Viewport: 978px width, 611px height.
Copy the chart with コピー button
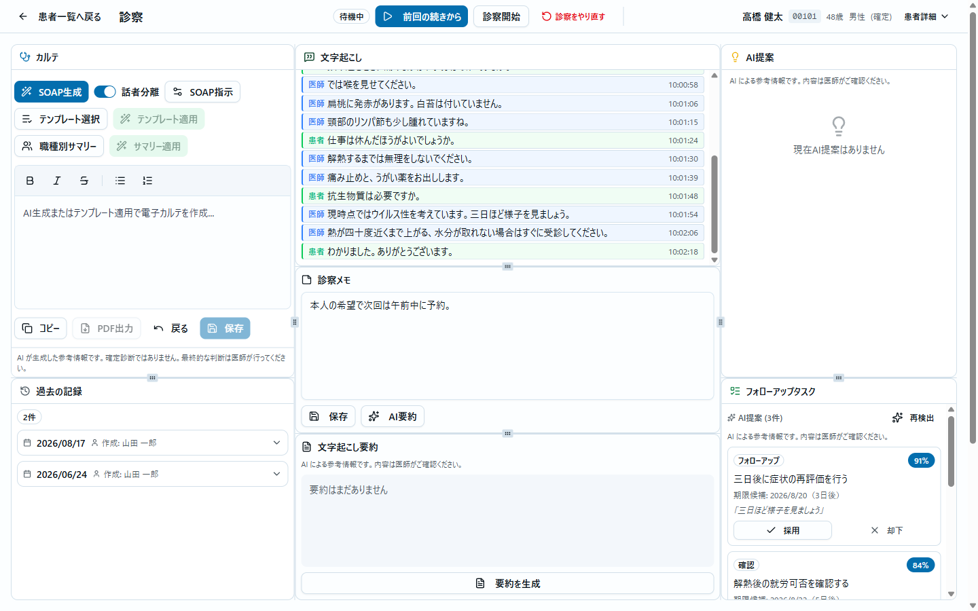41,328
